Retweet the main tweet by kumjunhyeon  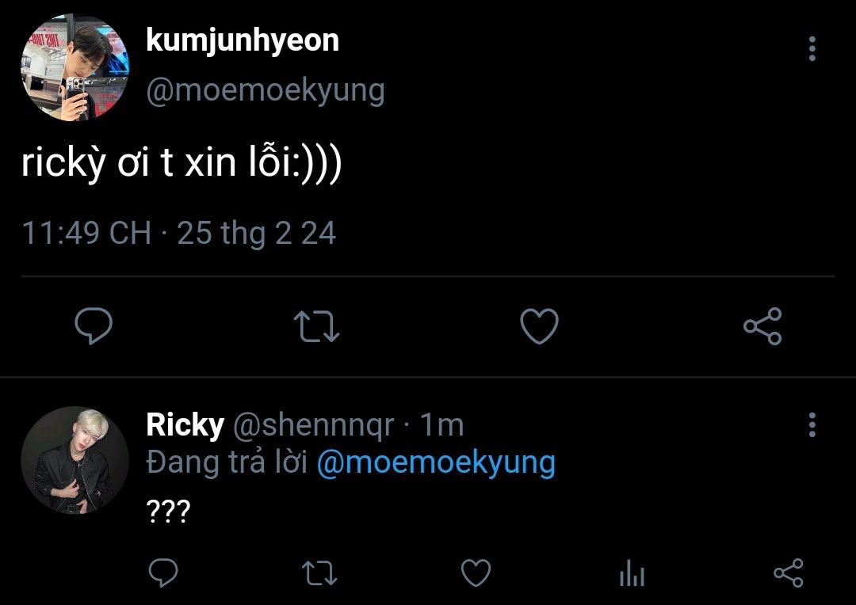pos(316,326)
